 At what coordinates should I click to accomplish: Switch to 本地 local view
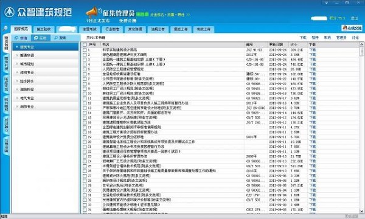point(21,38)
